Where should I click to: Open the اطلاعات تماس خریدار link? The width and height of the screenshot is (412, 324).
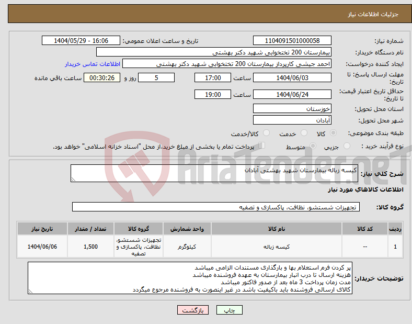(x=93, y=64)
